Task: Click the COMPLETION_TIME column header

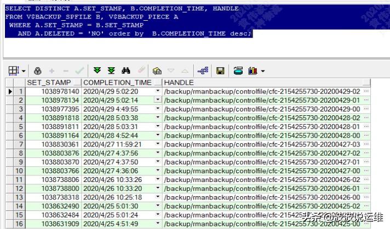Action: click(x=122, y=83)
